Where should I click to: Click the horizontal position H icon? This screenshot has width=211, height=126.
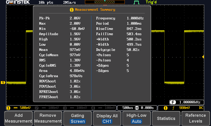coord(137,108)
